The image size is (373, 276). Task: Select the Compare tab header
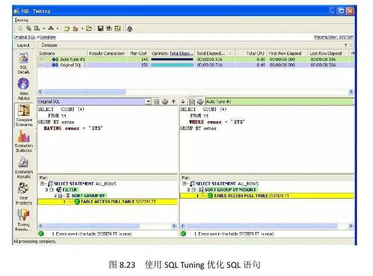(49, 45)
